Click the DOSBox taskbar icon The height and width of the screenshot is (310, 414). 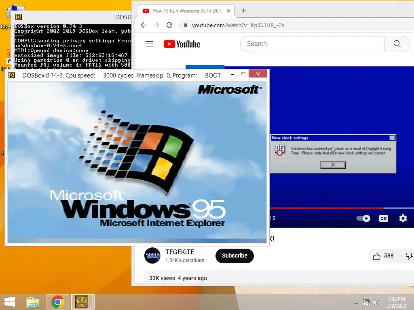click(82, 302)
